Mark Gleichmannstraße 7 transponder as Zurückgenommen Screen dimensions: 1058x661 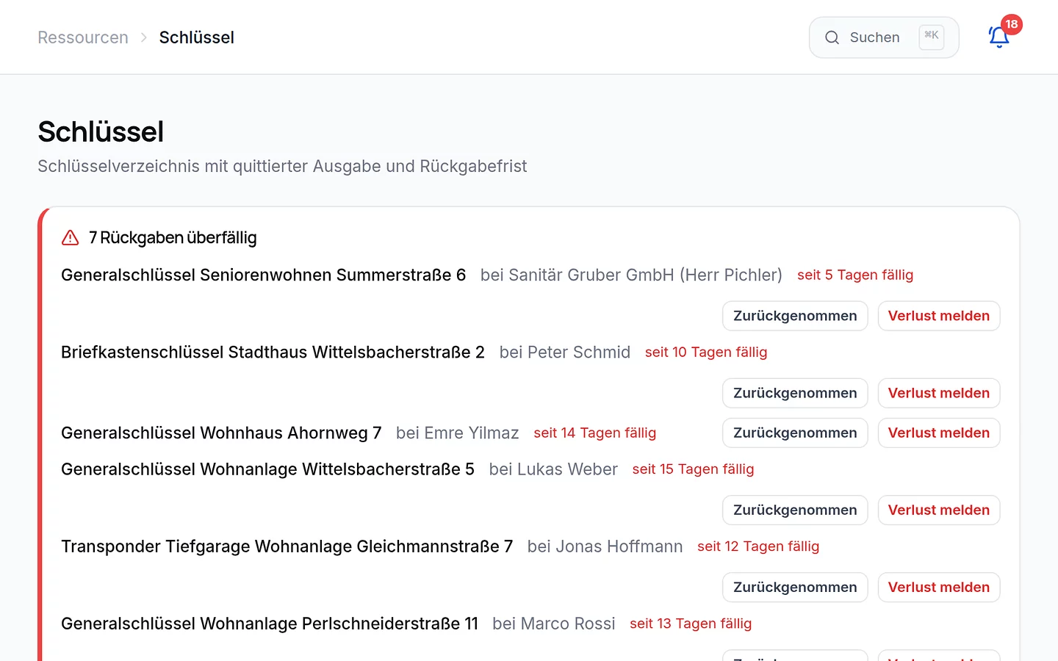tap(795, 587)
